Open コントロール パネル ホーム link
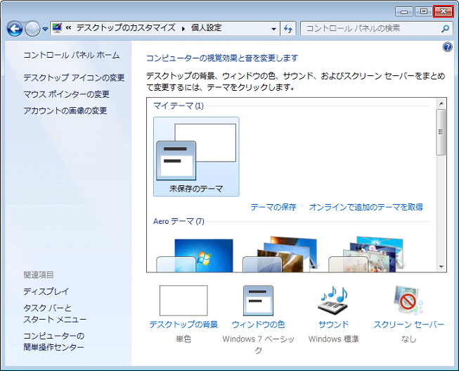Screen dimensions: 459x371 click(x=72, y=55)
